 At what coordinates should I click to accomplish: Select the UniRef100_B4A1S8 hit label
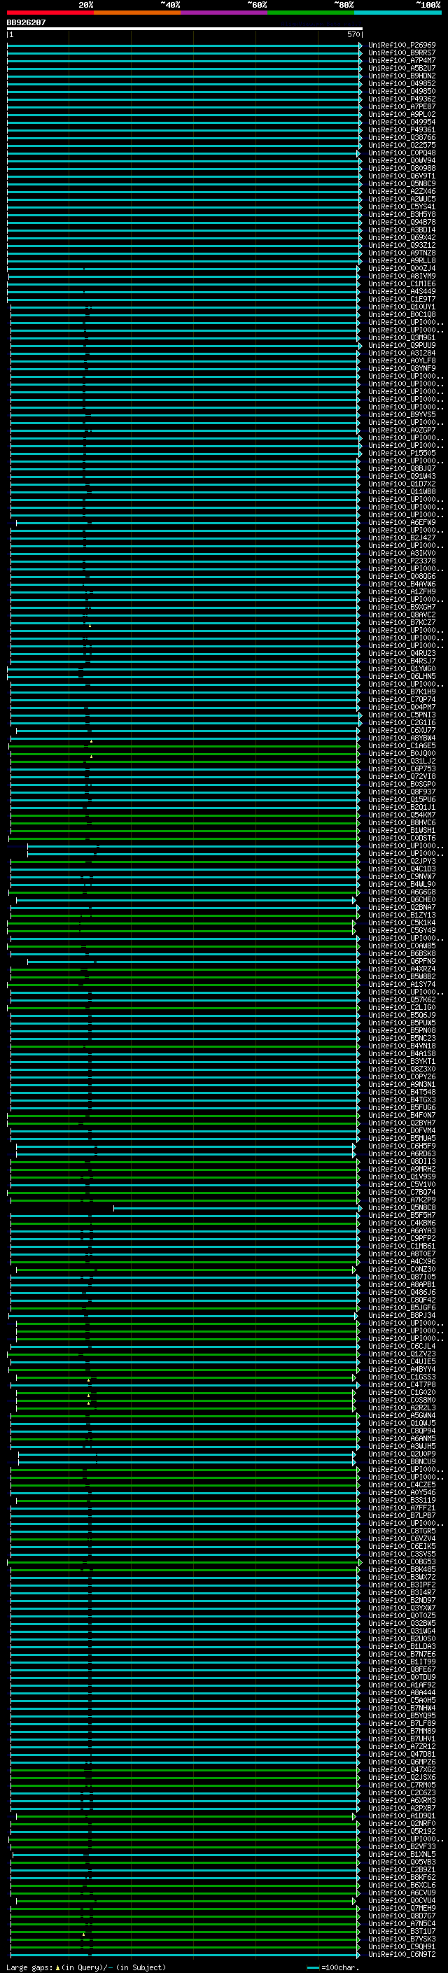[402, 1054]
